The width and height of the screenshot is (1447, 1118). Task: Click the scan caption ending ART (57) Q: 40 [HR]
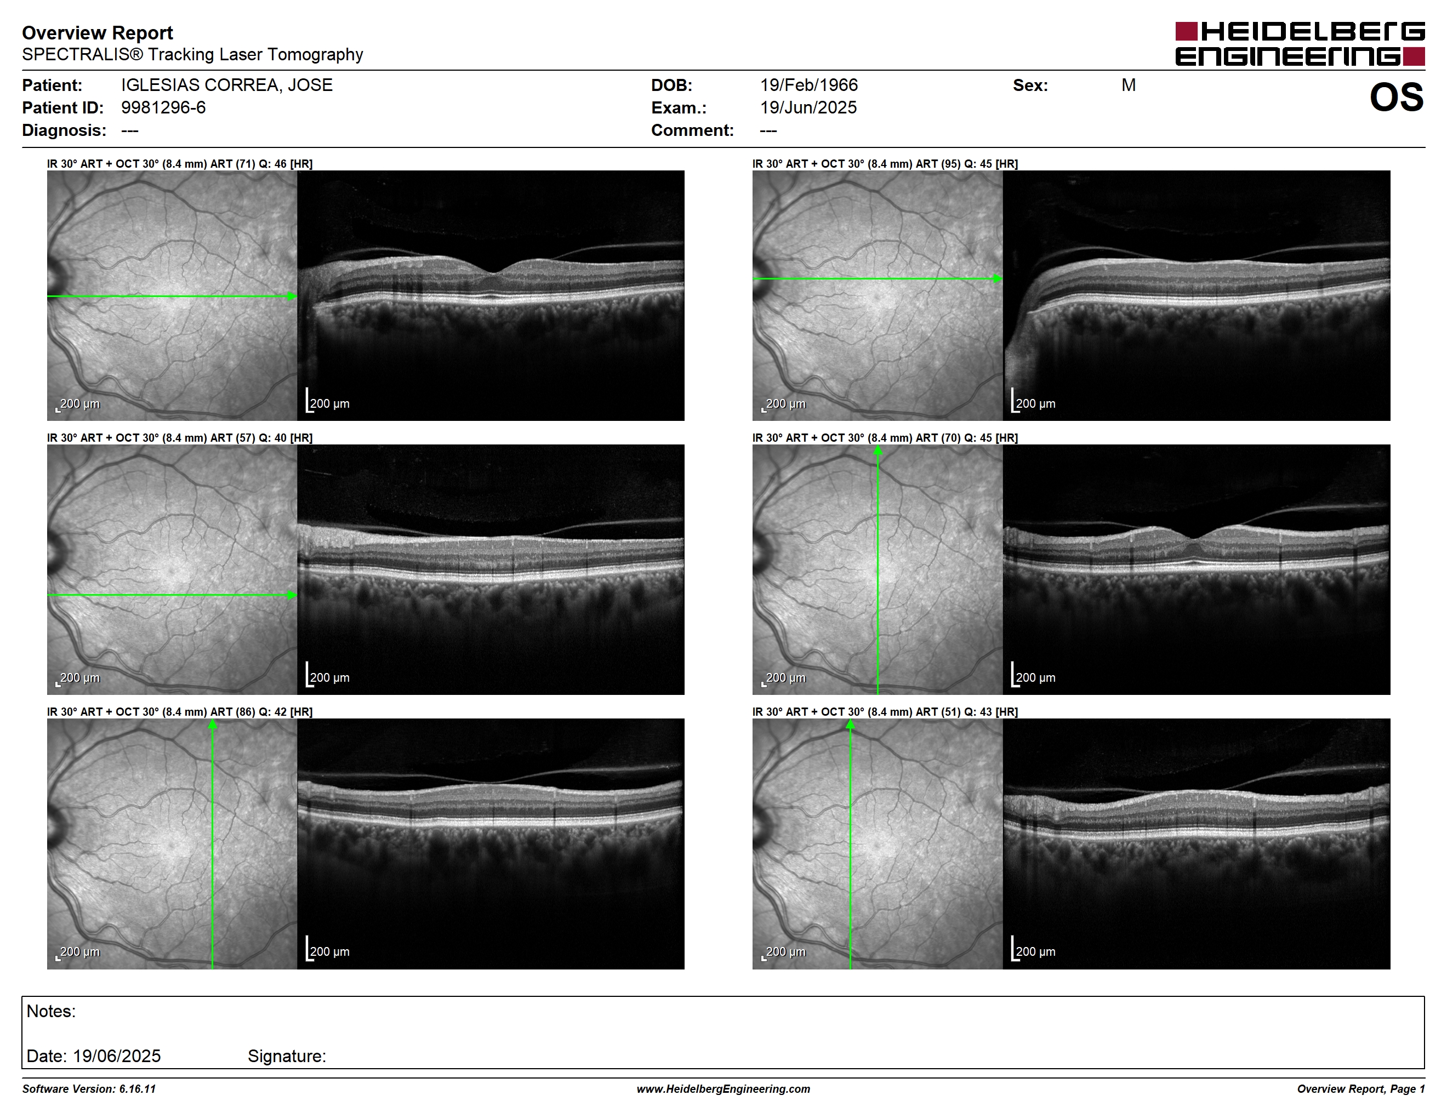point(180,438)
